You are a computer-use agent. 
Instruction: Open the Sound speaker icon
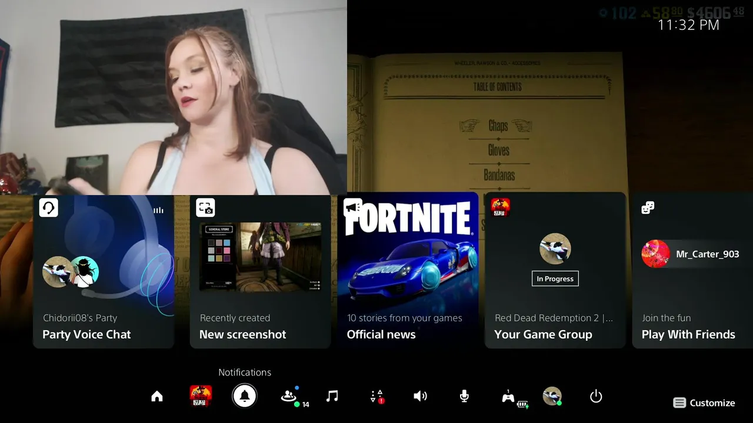(420, 397)
